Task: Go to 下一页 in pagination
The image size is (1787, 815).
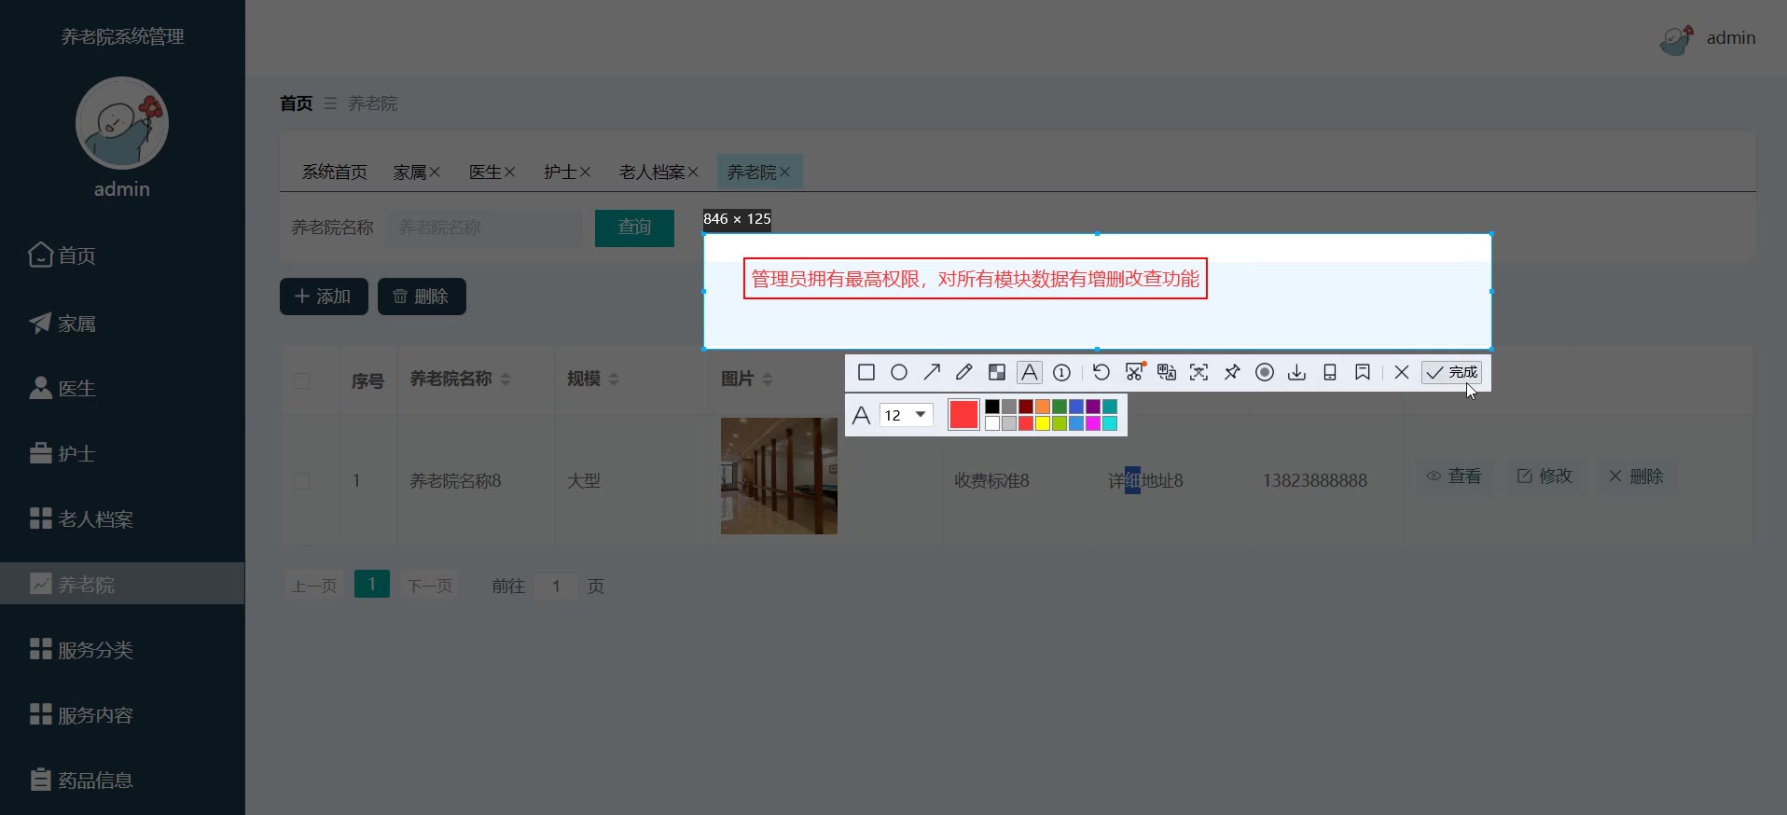Action: [430, 586]
